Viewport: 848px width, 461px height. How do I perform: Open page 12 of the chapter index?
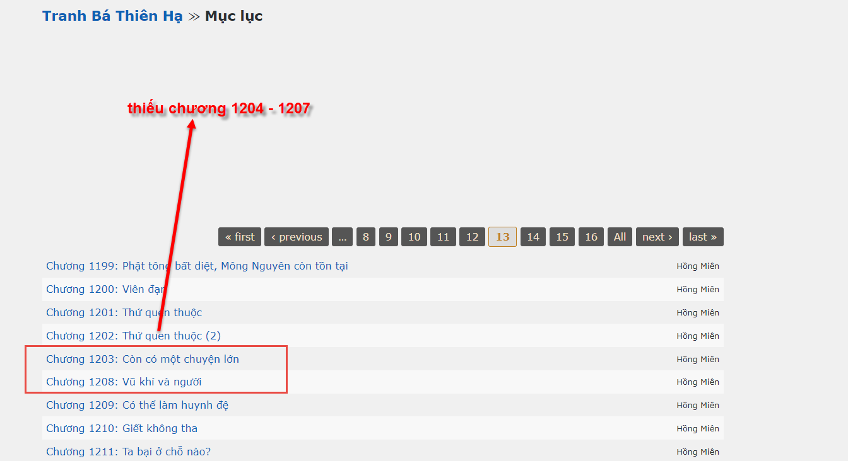click(x=473, y=237)
